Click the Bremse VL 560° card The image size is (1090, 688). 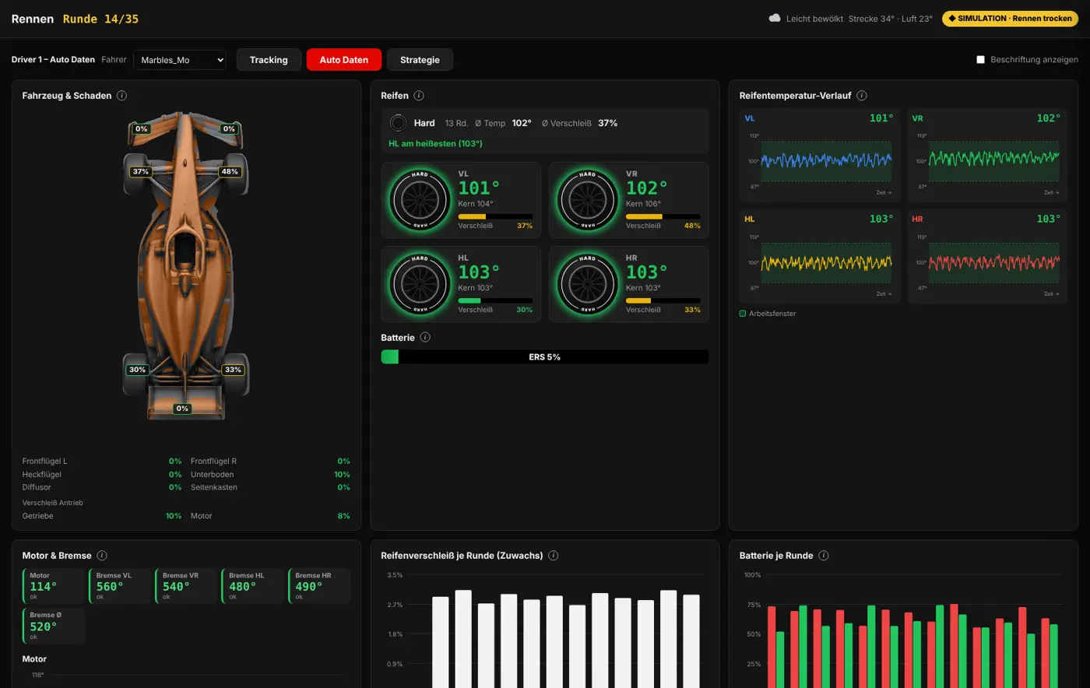coord(120,586)
